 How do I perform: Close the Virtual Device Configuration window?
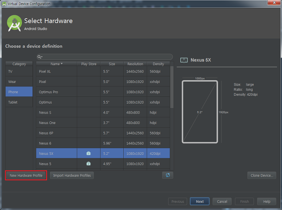(274, 3)
